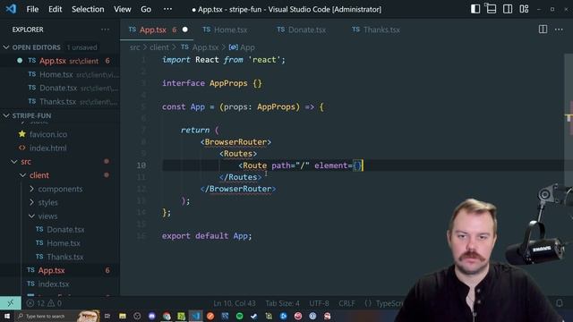Open Spotify from the taskbar

[240, 316]
